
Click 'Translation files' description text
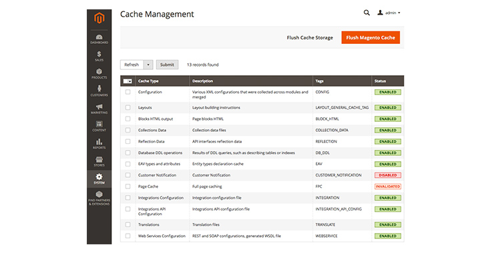[206, 225]
